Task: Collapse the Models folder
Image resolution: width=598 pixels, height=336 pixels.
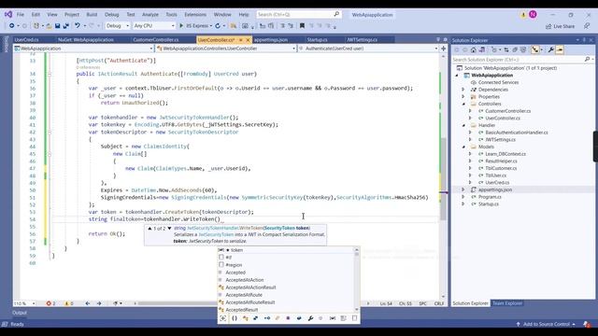Action: pyautogui.click(x=463, y=147)
